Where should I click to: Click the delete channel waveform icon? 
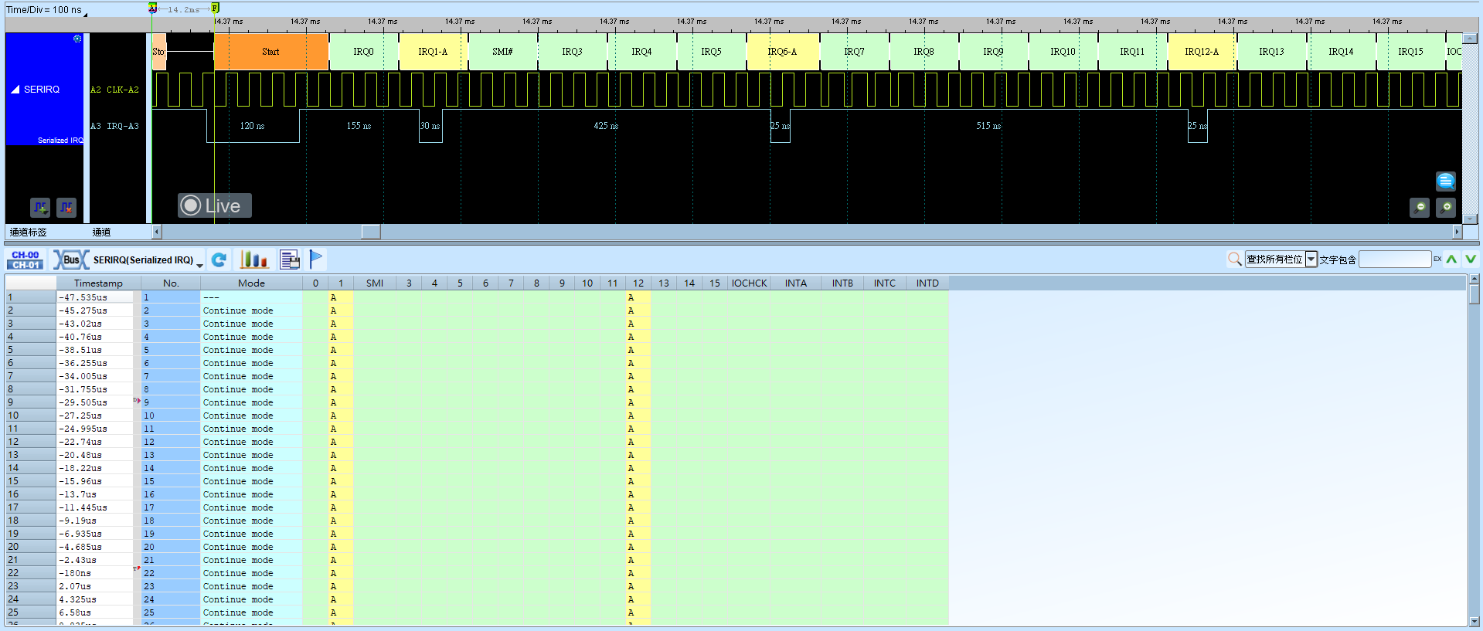click(x=66, y=207)
